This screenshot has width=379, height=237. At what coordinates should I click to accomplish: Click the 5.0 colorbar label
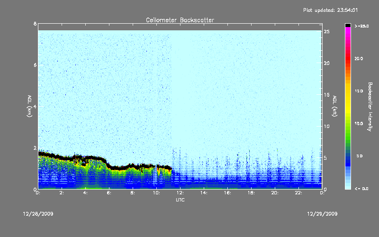tap(360, 156)
